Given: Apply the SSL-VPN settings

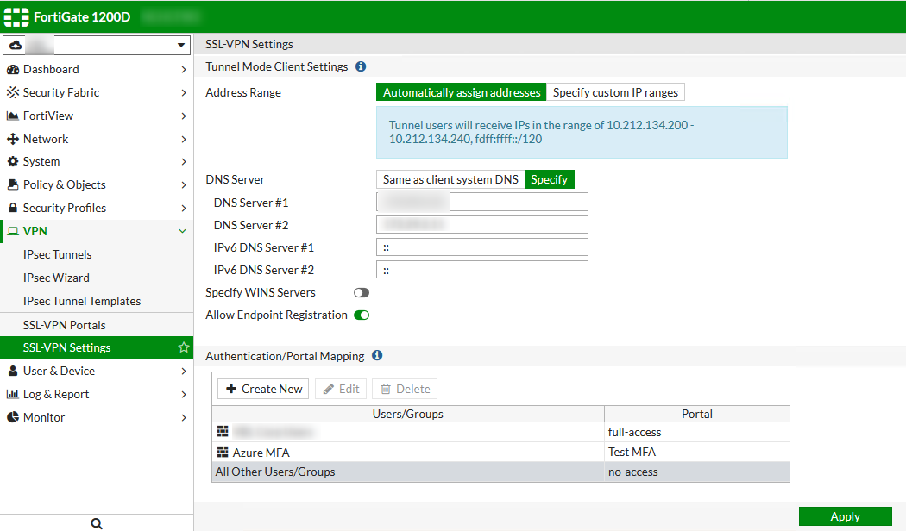Looking at the screenshot, I should [846, 516].
